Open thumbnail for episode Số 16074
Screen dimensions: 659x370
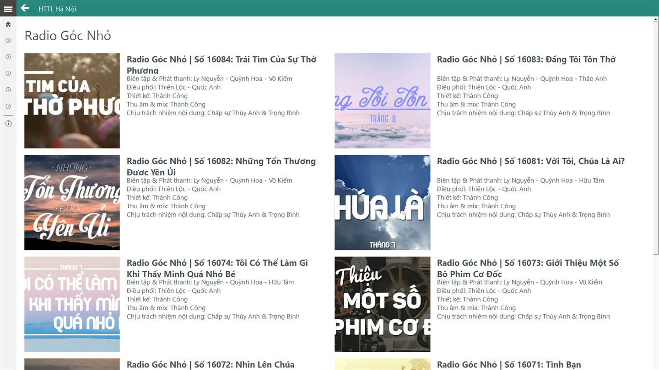pos(72,304)
